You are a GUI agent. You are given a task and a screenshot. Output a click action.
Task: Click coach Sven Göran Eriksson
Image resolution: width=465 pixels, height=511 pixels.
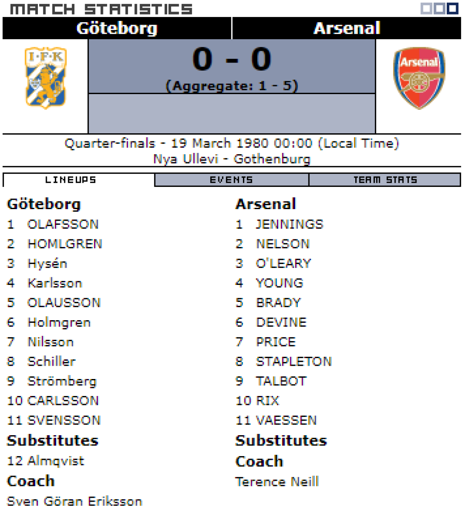point(74,501)
